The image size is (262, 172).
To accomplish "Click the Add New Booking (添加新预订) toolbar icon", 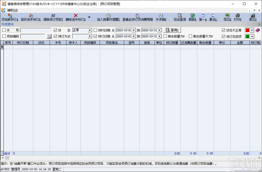I will point(10,16).
